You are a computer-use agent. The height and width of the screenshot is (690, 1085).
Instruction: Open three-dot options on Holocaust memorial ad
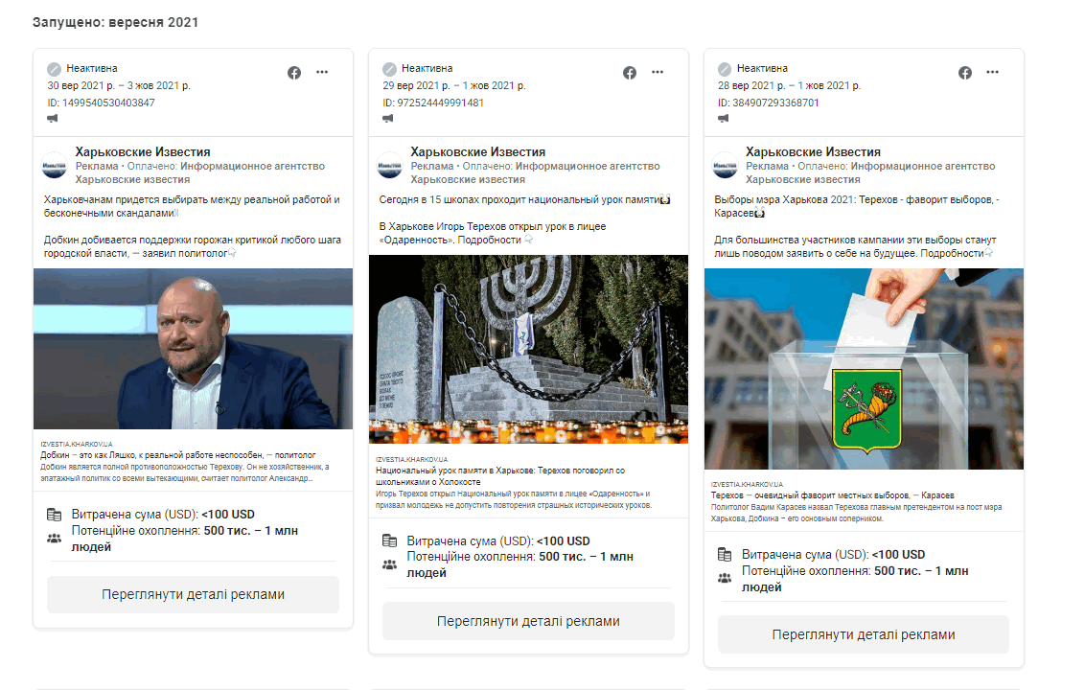click(x=658, y=73)
